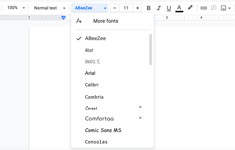Click the font list scrollbar

coord(150,50)
